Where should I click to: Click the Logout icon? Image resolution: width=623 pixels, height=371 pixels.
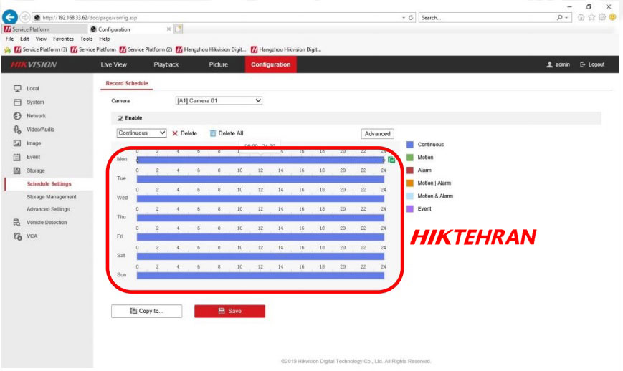point(582,64)
